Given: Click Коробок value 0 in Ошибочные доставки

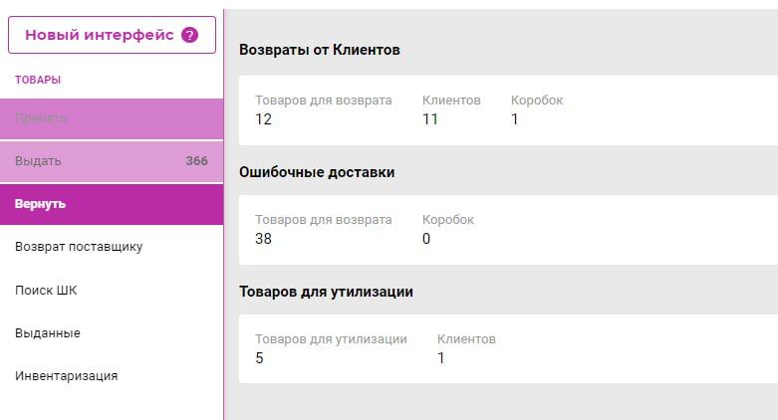Looking at the screenshot, I should 426,239.
